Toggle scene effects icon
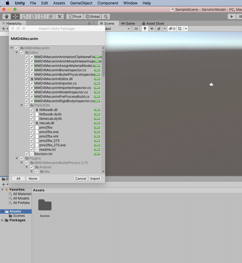 tap(159, 29)
